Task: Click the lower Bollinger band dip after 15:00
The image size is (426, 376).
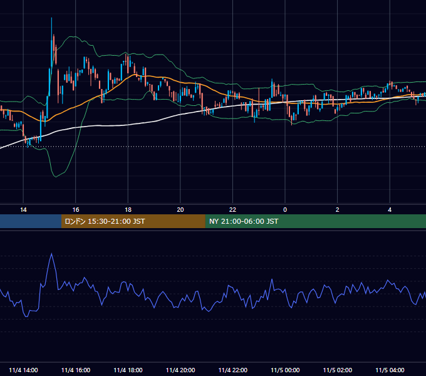Action: coord(56,176)
